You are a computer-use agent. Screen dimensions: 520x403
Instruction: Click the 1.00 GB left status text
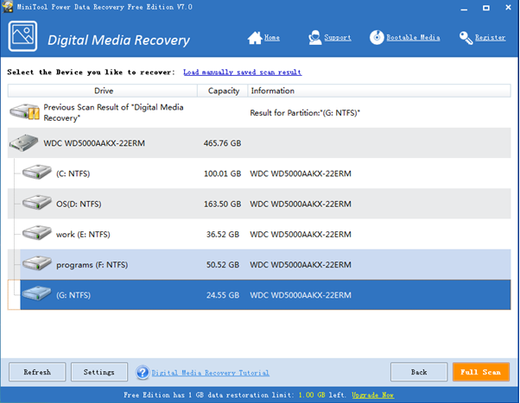click(x=321, y=395)
